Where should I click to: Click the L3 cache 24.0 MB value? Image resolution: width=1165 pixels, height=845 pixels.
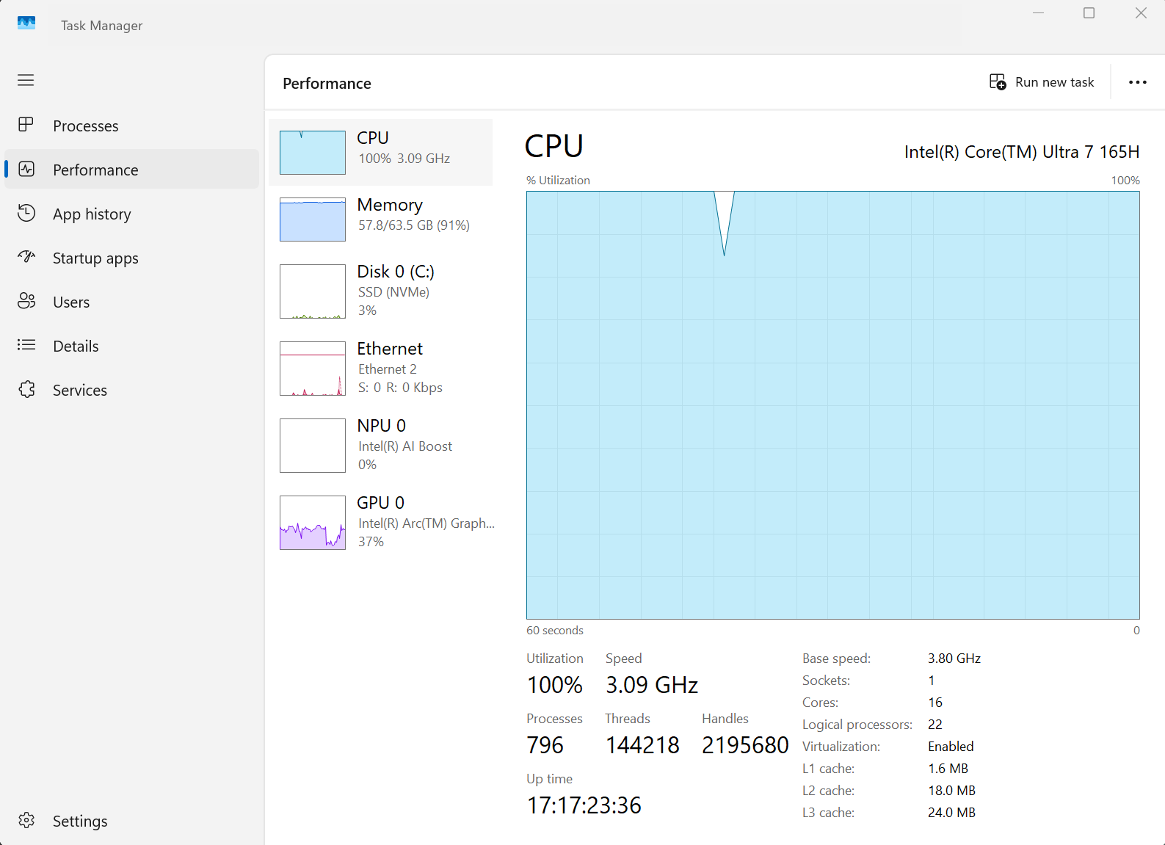[x=952, y=813]
